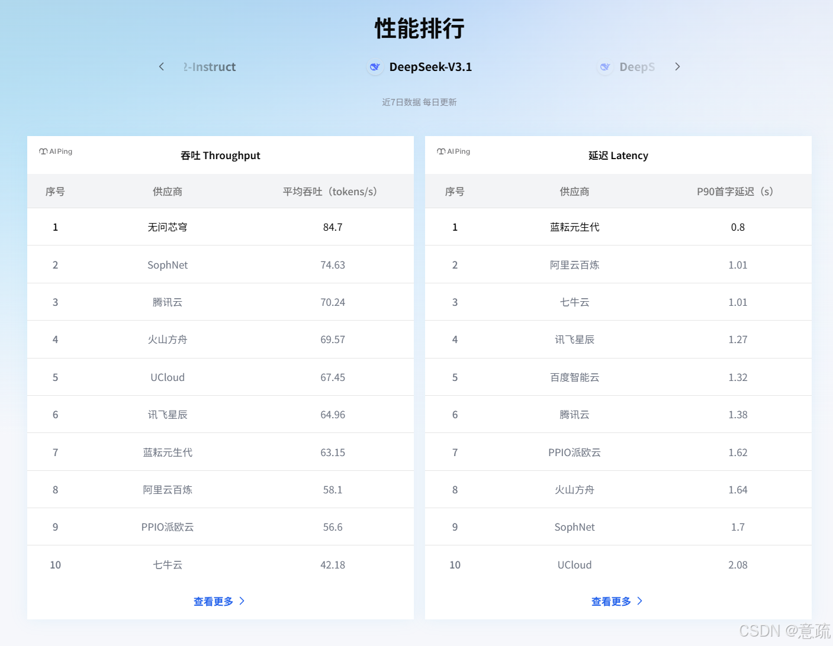833x646 pixels.
Task: Select 腾讯云 in Latency ranking
Action: tap(574, 415)
